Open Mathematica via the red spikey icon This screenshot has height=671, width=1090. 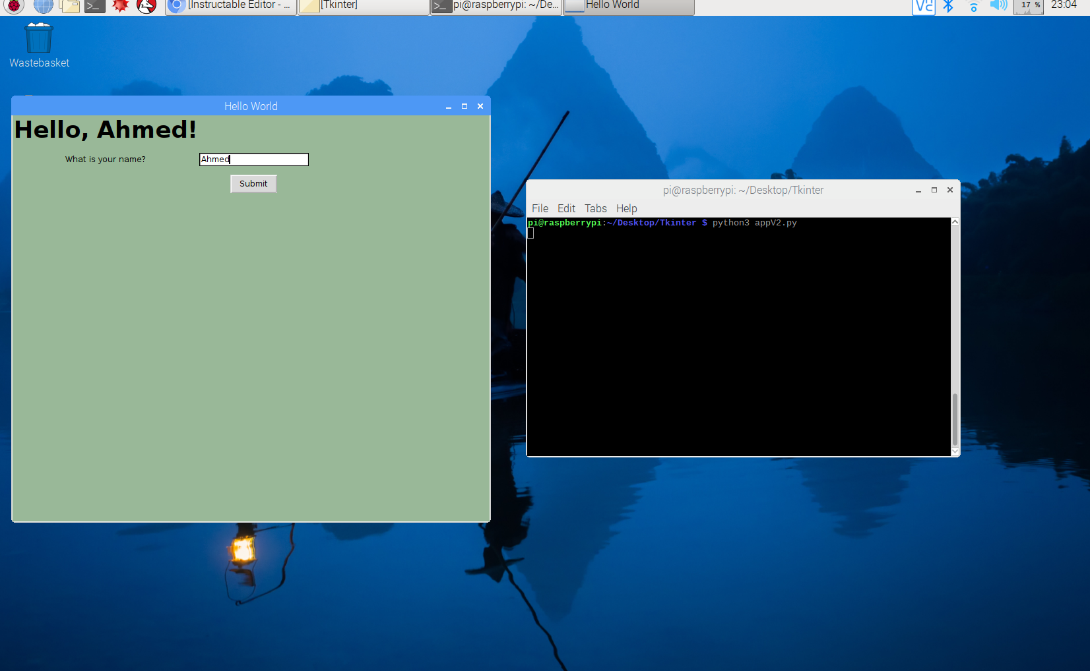coord(120,7)
